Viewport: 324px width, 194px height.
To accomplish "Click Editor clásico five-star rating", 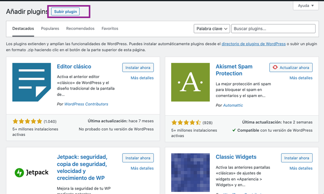I will (x=27, y=121).
